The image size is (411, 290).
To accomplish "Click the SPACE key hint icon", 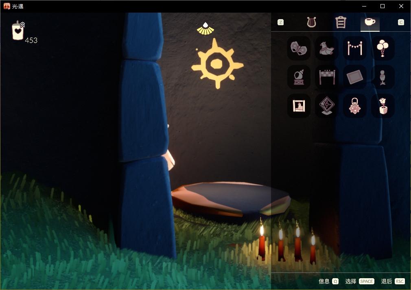I will pos(366,281).
